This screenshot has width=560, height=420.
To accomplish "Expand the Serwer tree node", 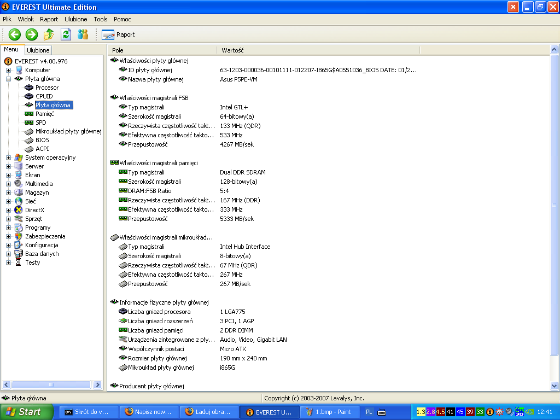I will (x=8, y=166).
